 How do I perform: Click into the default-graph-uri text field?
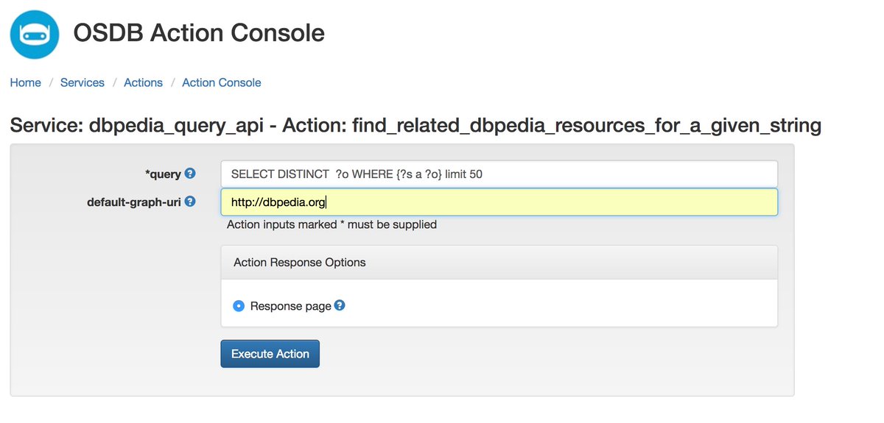pyautogui.click(x=499, y=202)
